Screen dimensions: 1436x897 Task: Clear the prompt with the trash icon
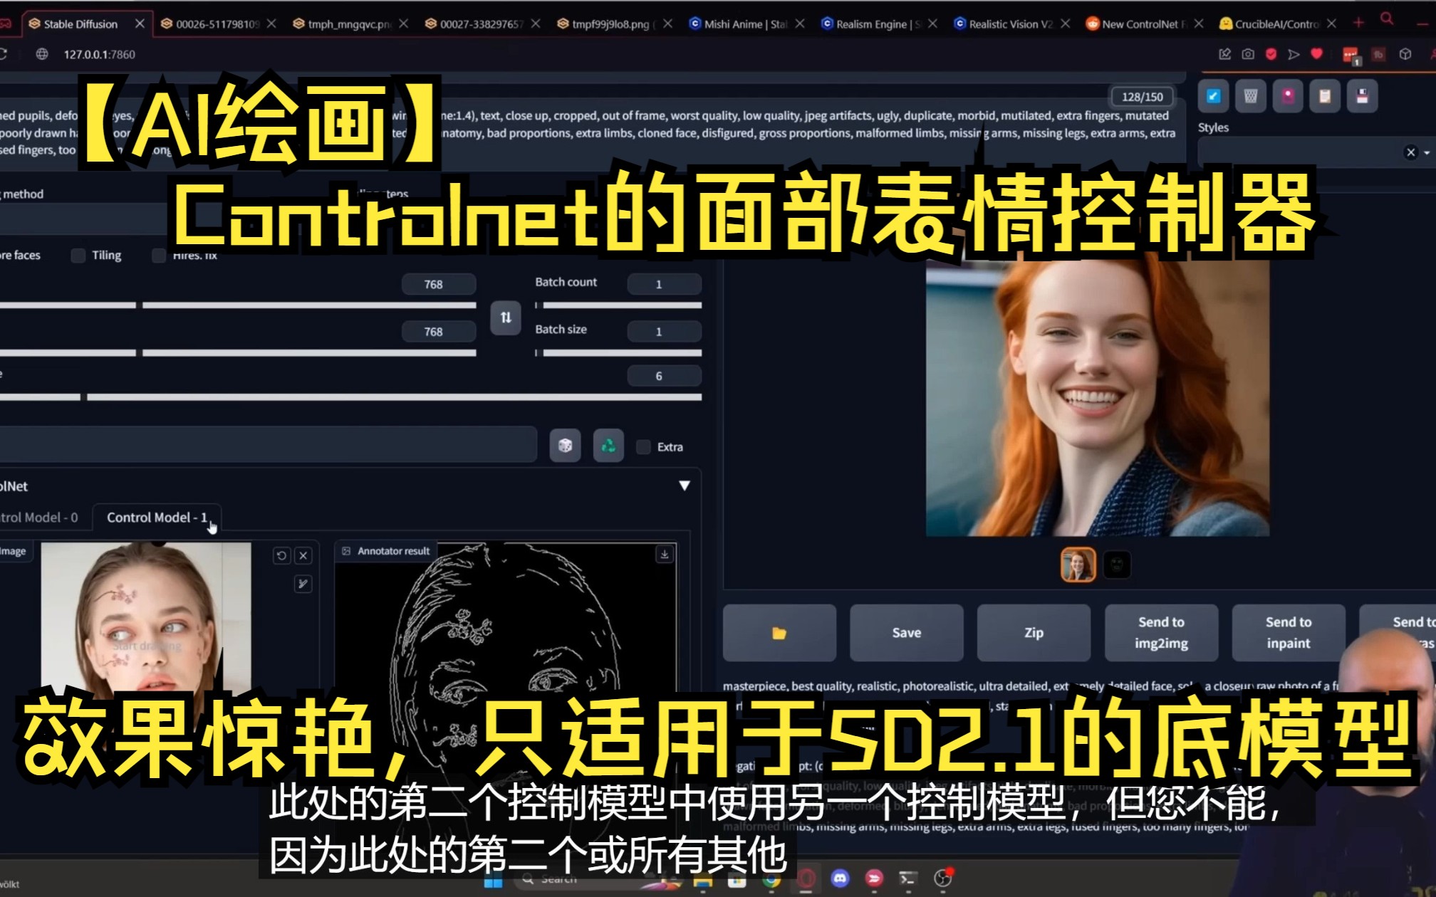(x=1249, y=96)
